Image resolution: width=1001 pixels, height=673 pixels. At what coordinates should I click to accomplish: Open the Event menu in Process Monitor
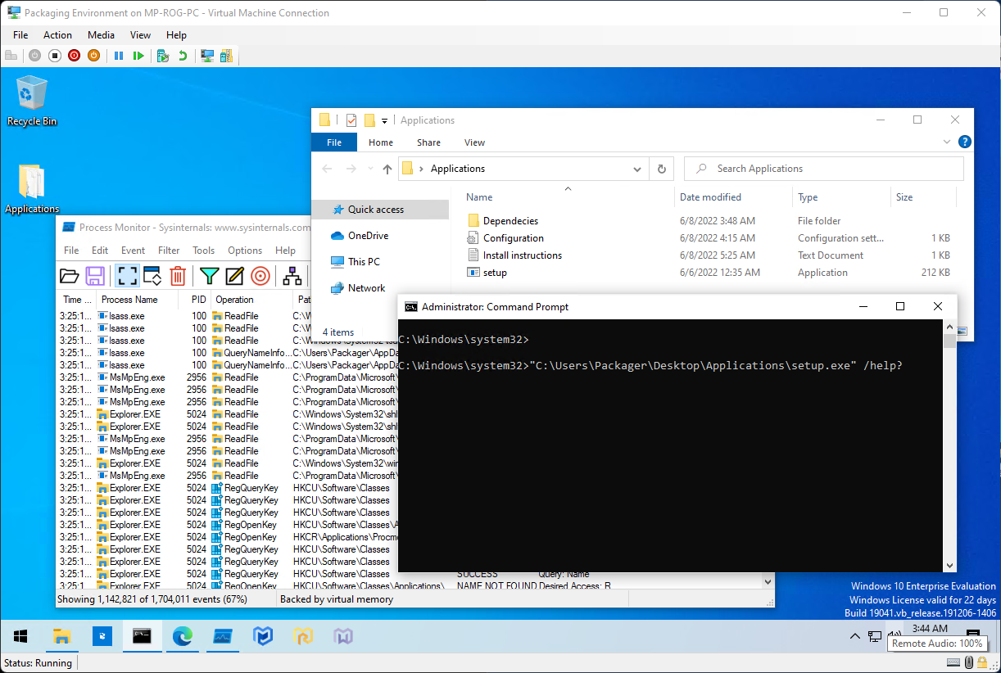click(x=133, y=251)
